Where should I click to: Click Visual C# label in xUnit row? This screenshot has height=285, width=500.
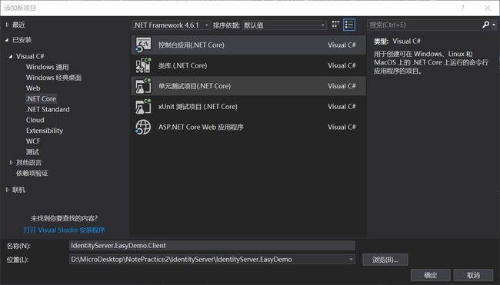tap(342, 106)
